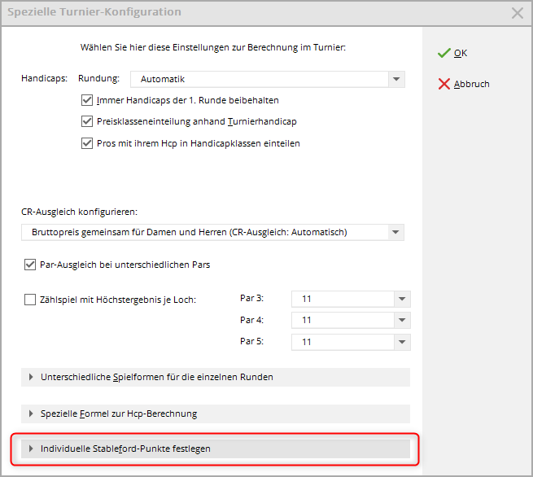Cancel via the Abbruch button label
The width and height of the screenshot is (533, 477).
(471, 84)
